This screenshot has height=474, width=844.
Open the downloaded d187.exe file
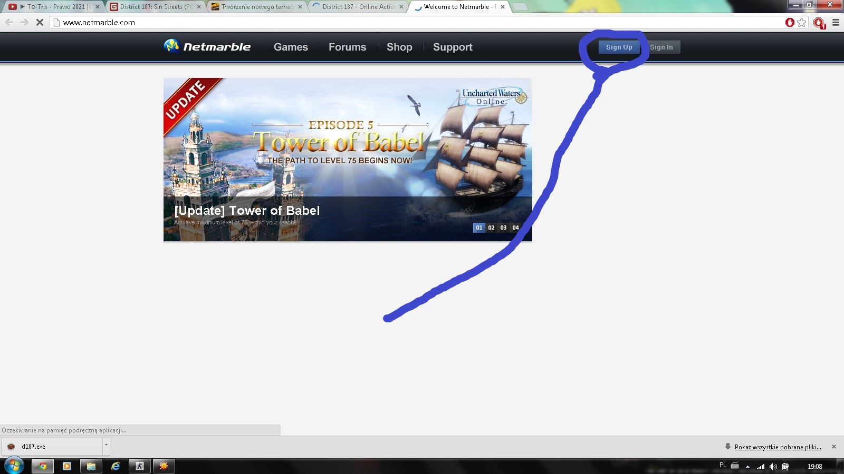pos(52,446)
